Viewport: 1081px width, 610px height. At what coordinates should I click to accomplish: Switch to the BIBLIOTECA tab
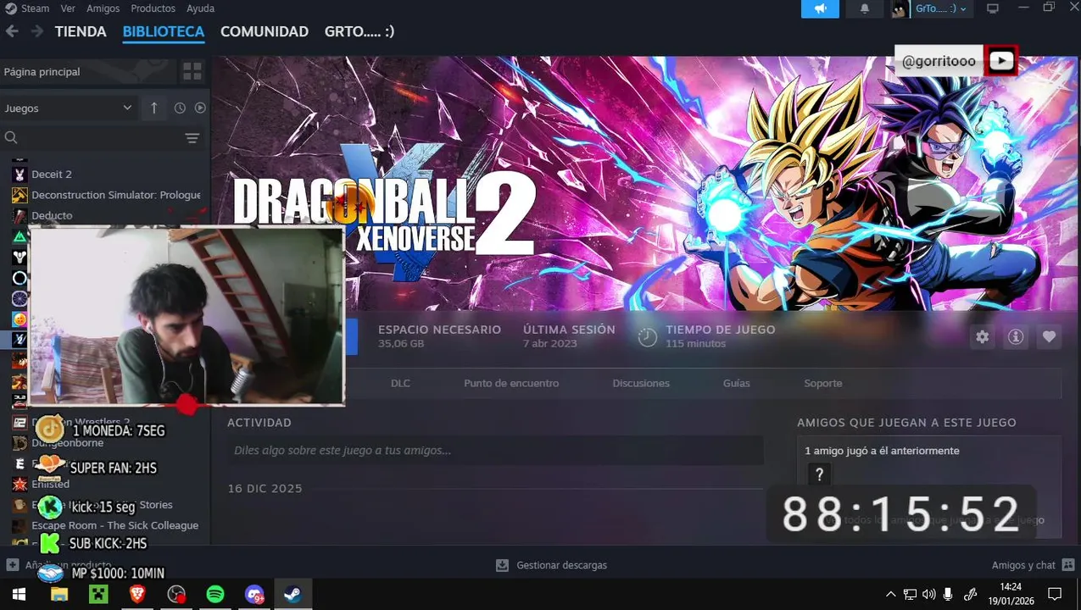coord(164,31)
